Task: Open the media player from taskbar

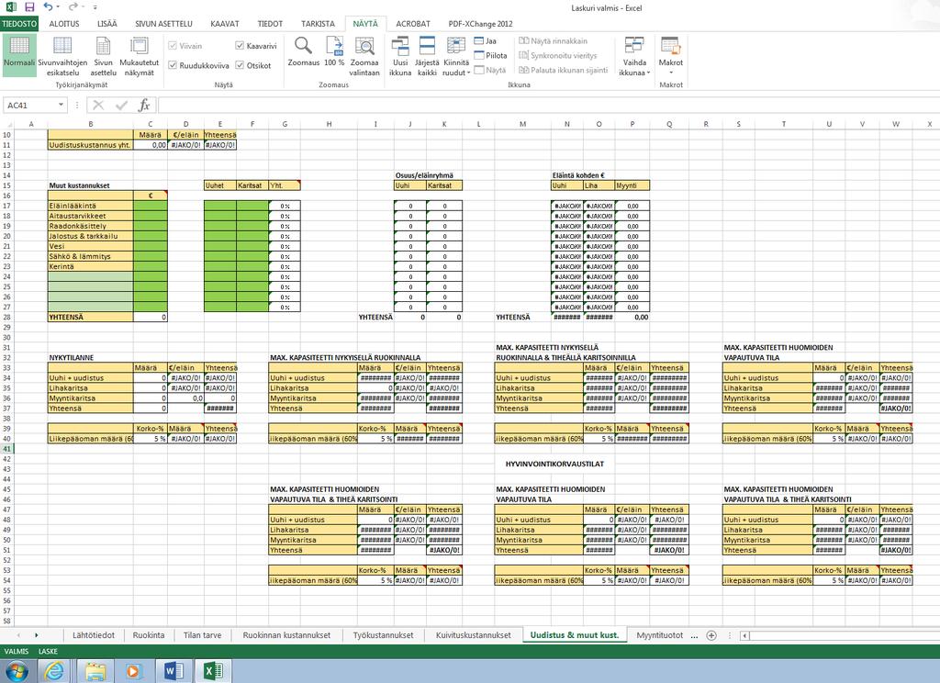Action: pos(133,670)
